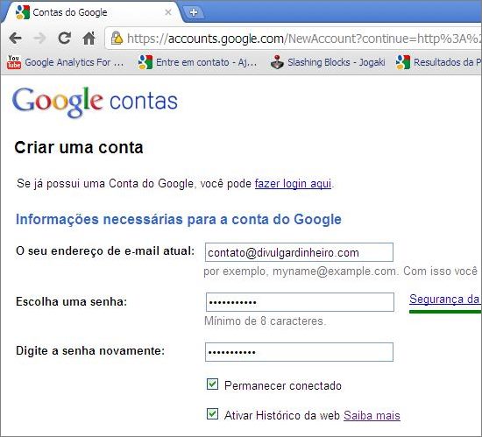Click the Contas do Google tab favicon
This screenshot has height=437, width=482.
point(23,12)
